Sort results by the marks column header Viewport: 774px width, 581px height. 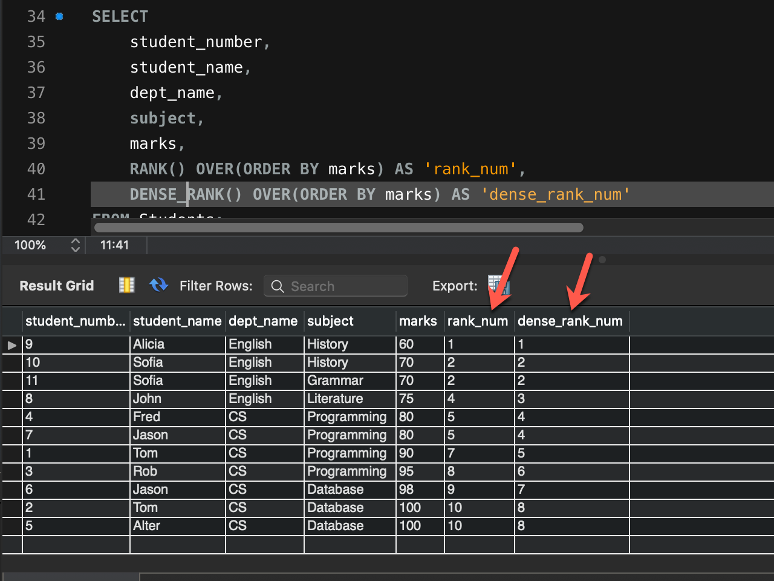pyautogui.click(x=418, y=321)
